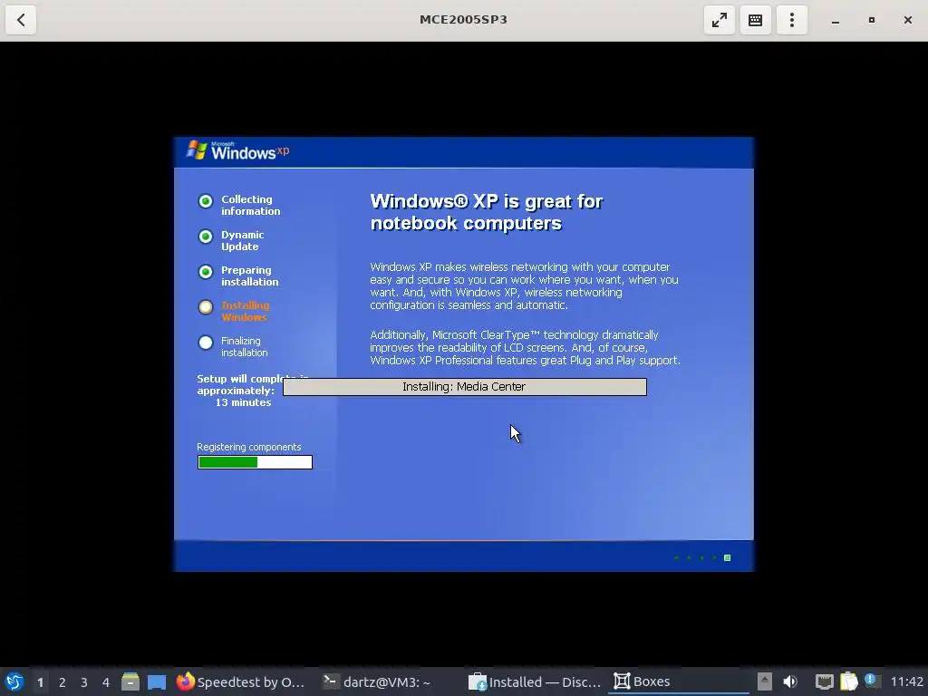Switch to workspace 1
Image resolution: width=928 pixels, height=696 pixels.
coord(40,682)
